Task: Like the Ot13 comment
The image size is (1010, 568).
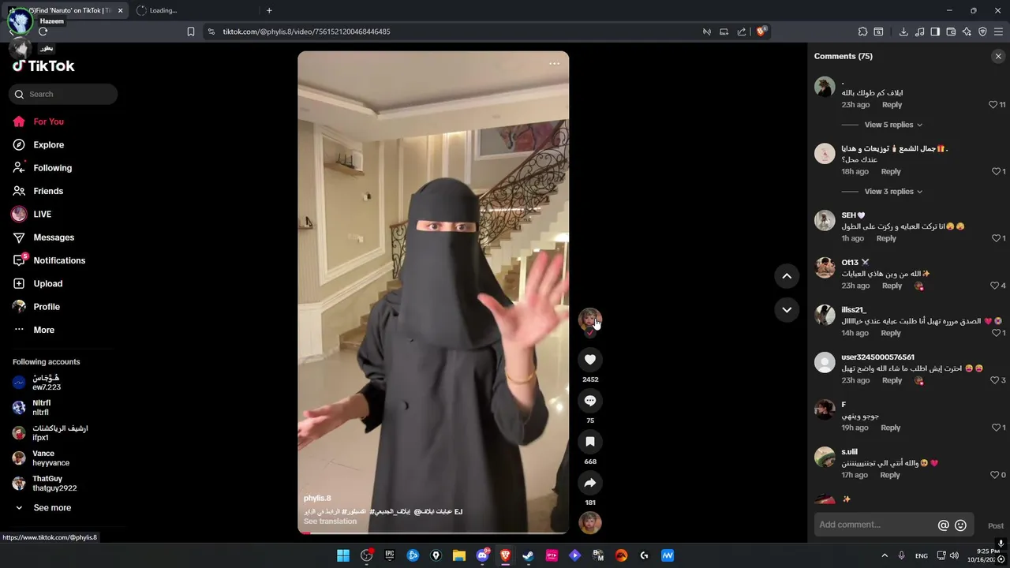Action: pos(994,286)
